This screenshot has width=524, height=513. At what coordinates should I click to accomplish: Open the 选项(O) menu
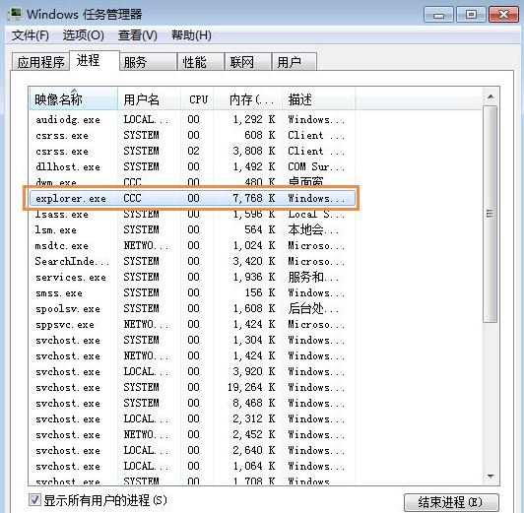tap(83, 35)
